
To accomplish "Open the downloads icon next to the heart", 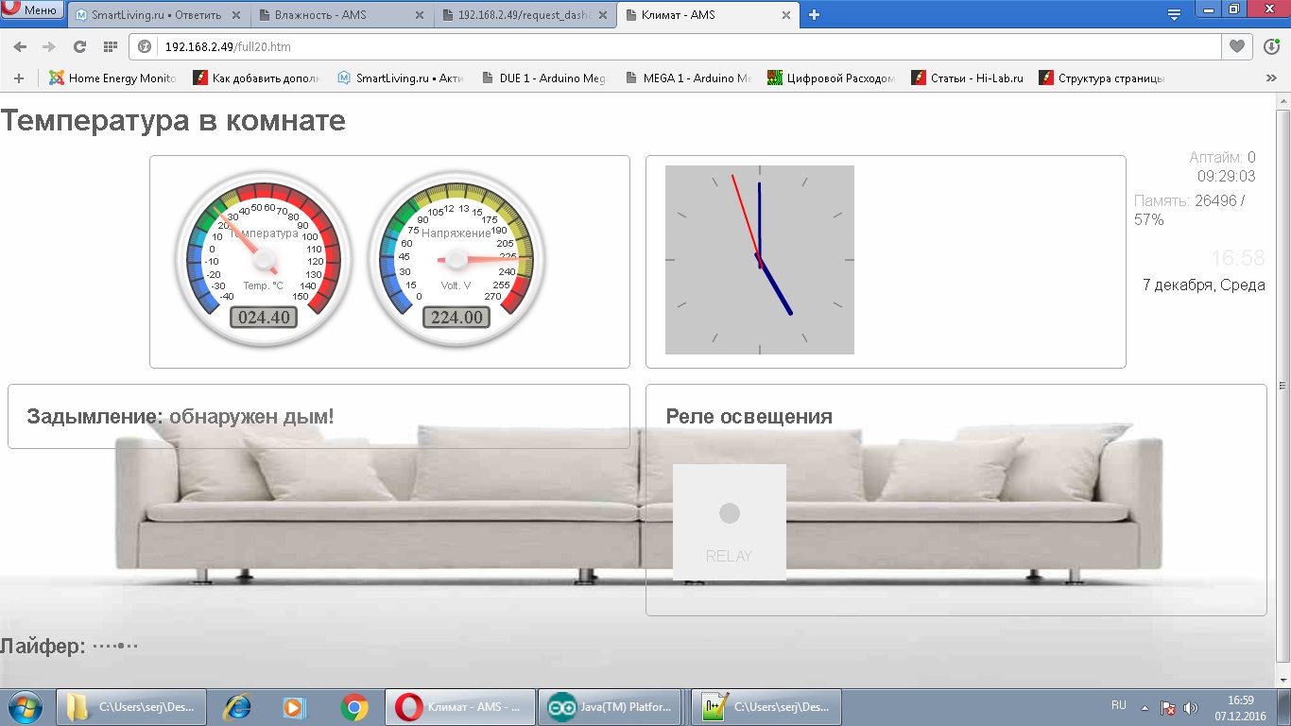I will pos(1271,46).
